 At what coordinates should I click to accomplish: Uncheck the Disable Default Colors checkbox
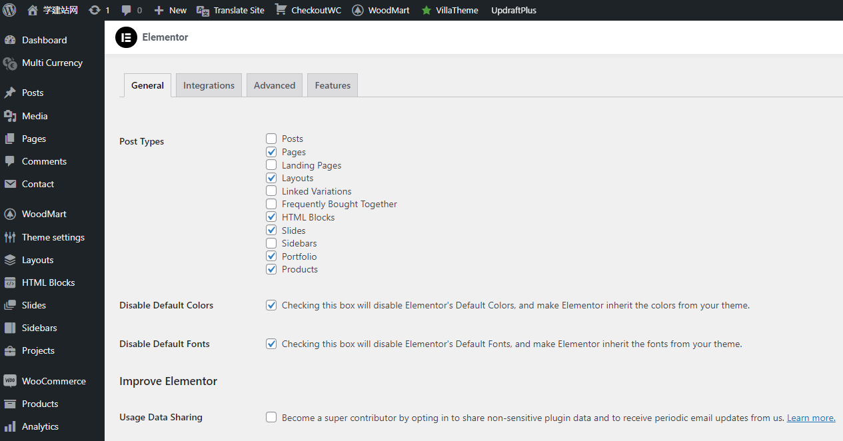(271, 305)
